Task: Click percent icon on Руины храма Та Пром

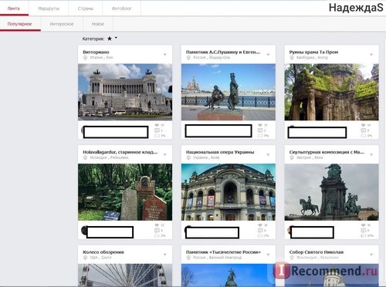Action: click(x=364, y=136)
